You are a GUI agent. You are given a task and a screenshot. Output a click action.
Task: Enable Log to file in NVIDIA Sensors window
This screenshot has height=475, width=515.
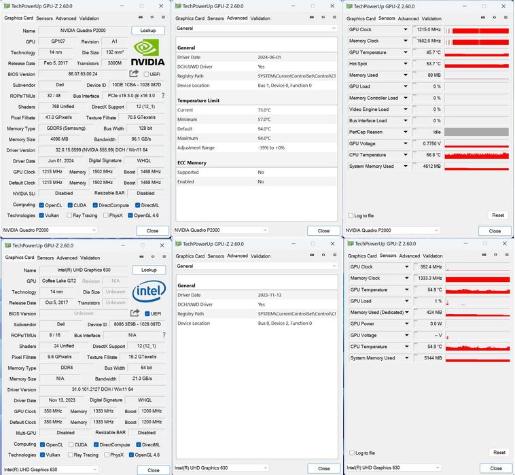point(351,216)
